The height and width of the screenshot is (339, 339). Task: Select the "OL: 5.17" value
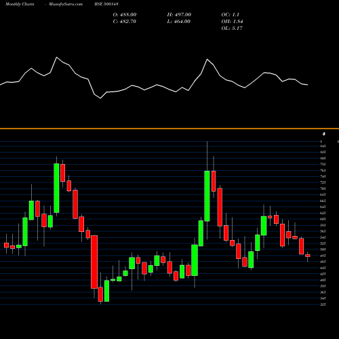click(232, 28)
